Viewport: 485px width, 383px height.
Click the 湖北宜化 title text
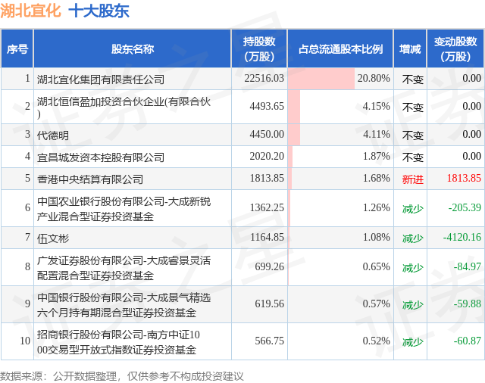coord(30,11)
